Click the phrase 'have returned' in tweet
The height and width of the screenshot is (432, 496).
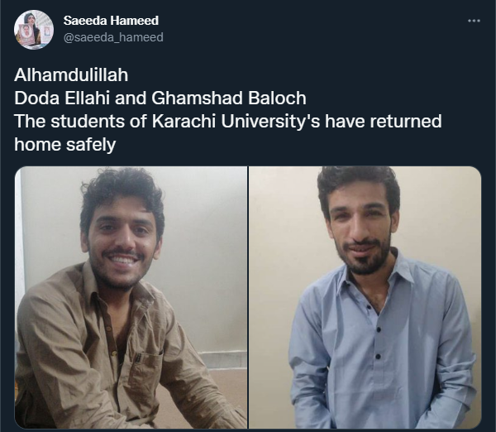(383, 122)
